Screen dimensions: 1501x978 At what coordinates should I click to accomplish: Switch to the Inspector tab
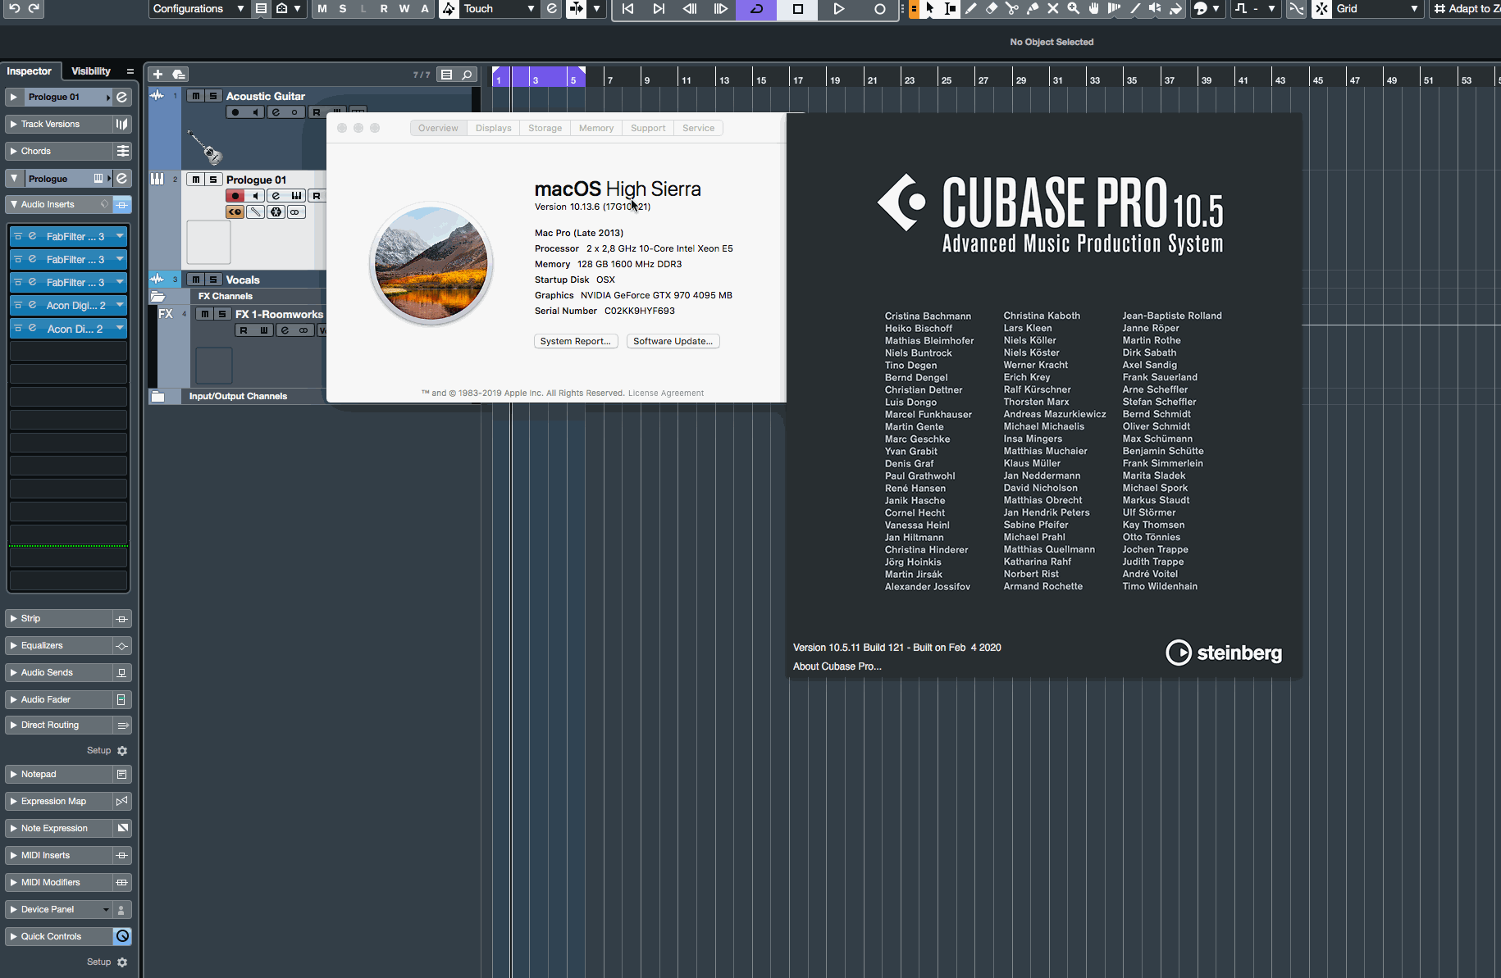pos(30,71)
